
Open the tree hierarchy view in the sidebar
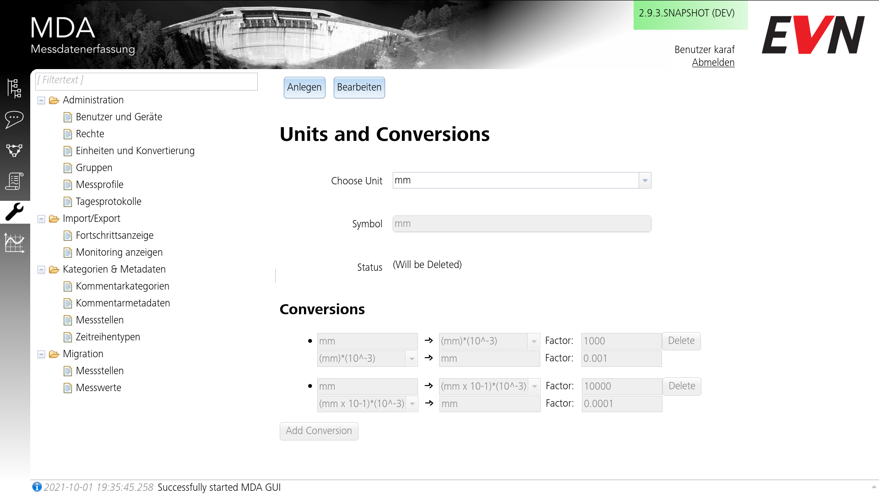(14, 88)
